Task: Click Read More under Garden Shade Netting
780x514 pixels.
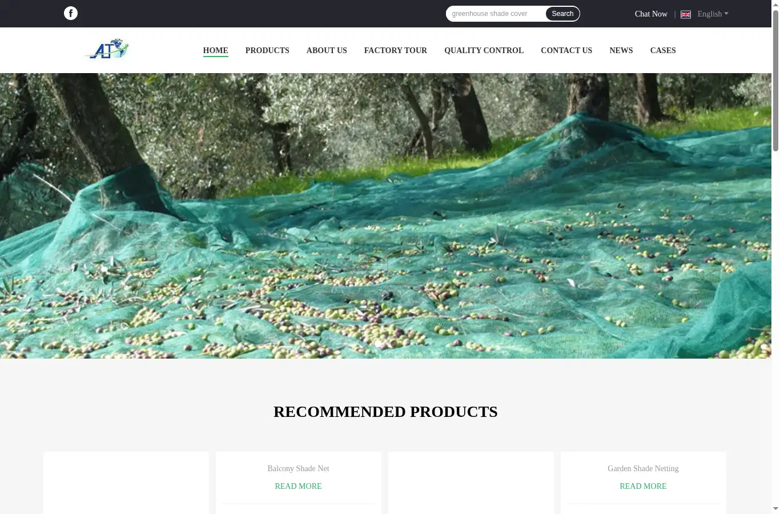Action: click(643, 486)
